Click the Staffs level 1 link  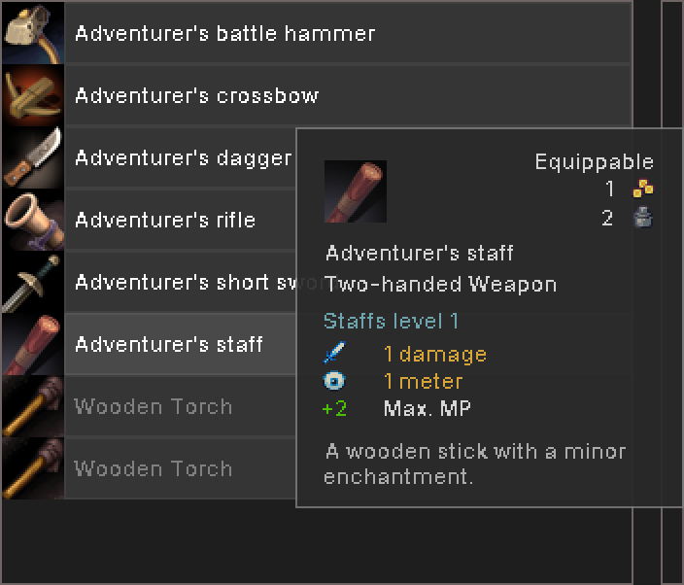(391, 321)
